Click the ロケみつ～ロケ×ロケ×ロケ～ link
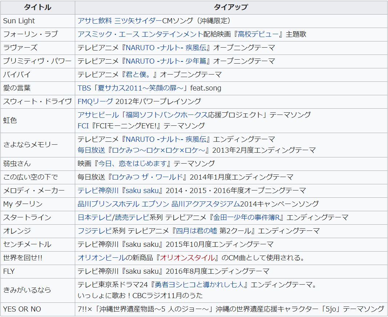The height and width of the screenshot is (317, 388). [x=159, y=150]
